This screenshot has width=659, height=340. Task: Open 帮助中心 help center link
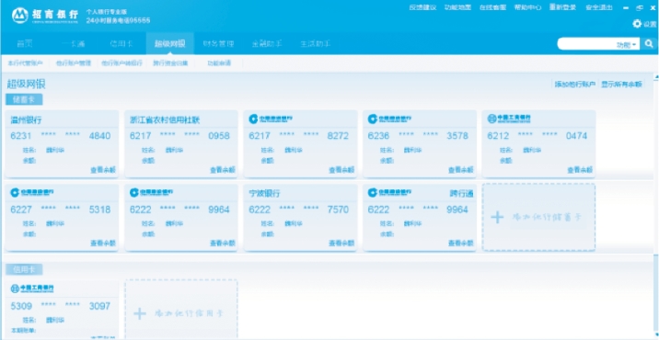click(x=527, y=7)
